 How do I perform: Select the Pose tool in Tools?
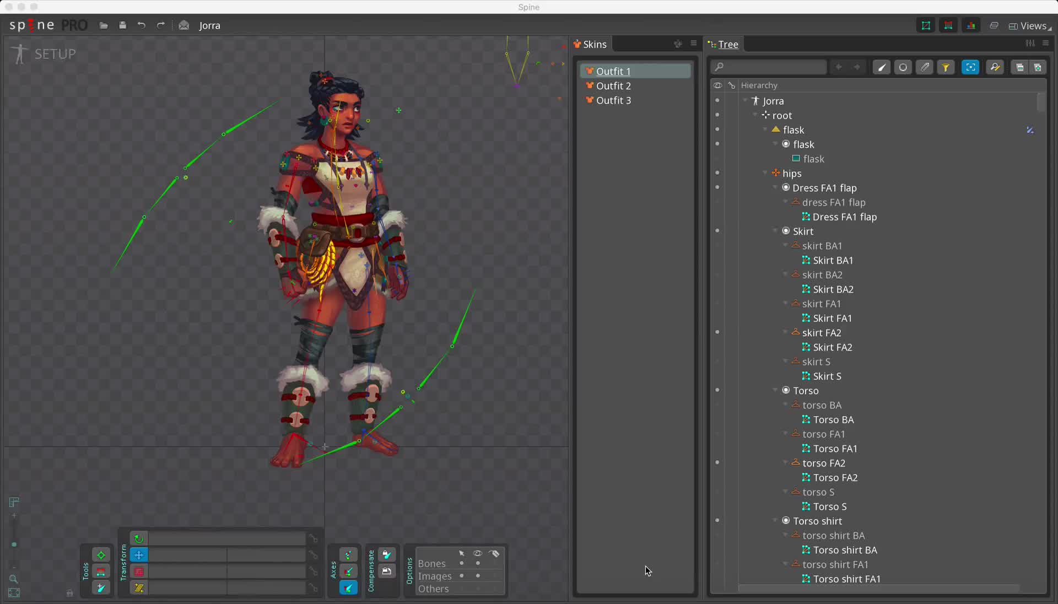coord(101,555)
